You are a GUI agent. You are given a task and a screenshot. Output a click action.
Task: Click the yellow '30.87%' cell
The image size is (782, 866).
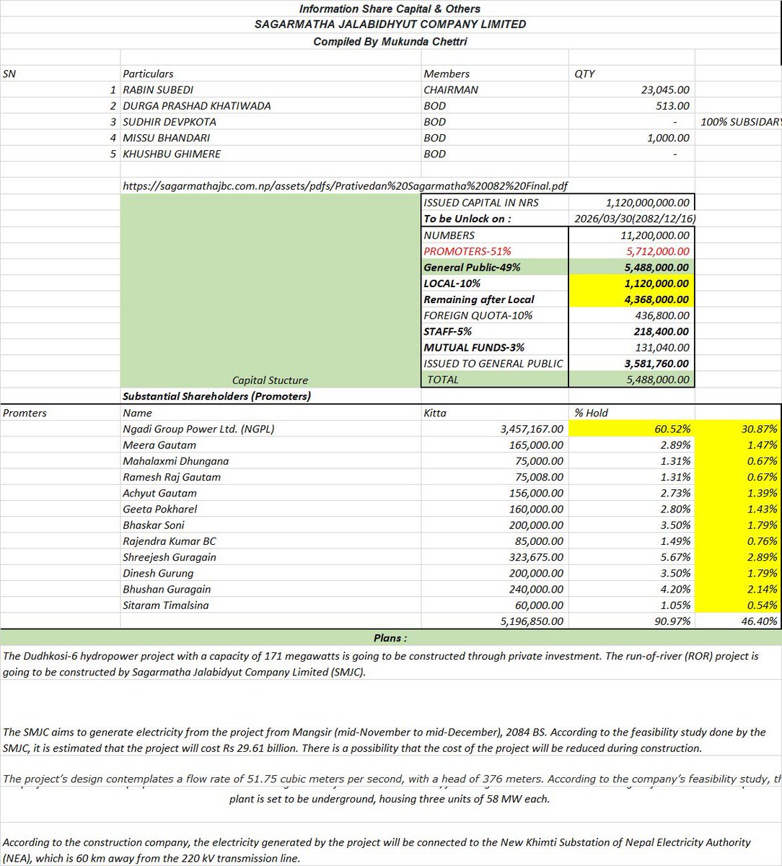(739, 429)
